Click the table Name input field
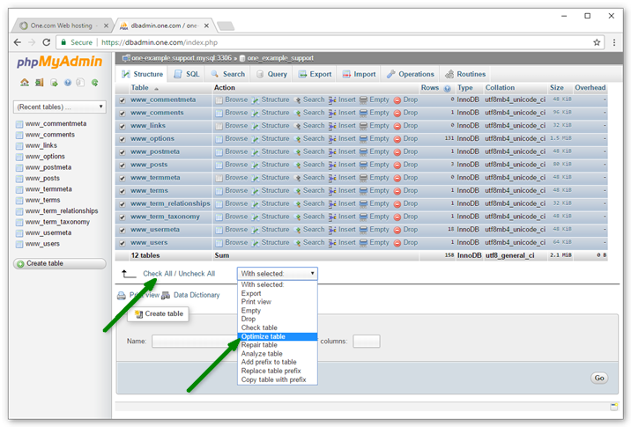Image resolution: width=631 pixels, height=427 pixels. click(x=195, y=342)
